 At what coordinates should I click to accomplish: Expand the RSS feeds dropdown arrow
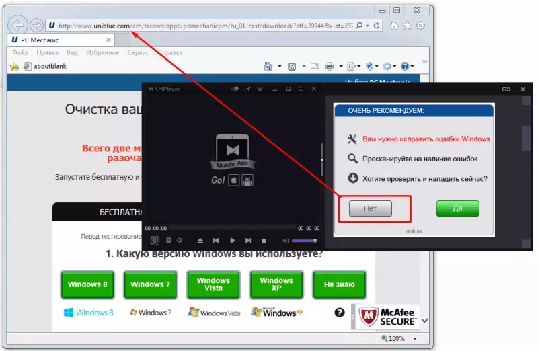[304, 66]
